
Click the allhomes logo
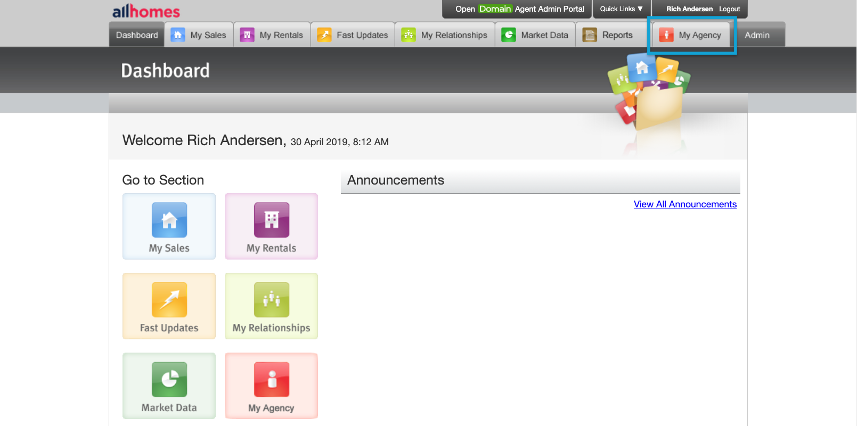(146, 11)
